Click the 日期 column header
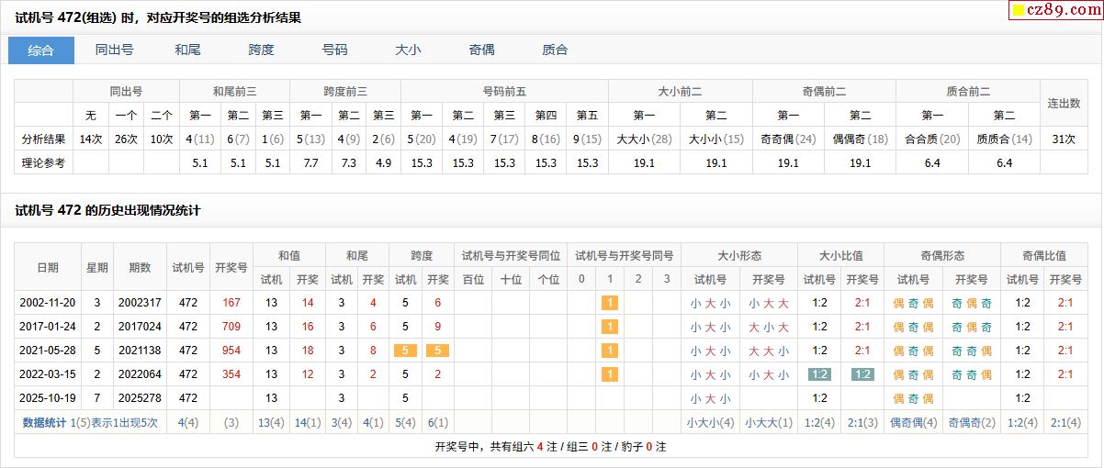Image resolution: width=1104 pixels, height=468 pixels. tap(48, 267)
